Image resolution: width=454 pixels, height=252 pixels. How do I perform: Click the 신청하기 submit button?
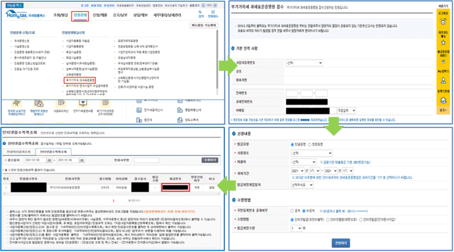click(x=340, y=243)
